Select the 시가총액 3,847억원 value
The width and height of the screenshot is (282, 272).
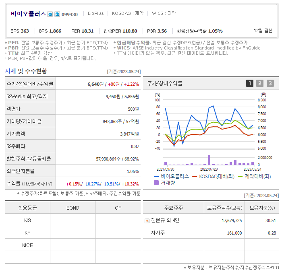pos(129,134)
